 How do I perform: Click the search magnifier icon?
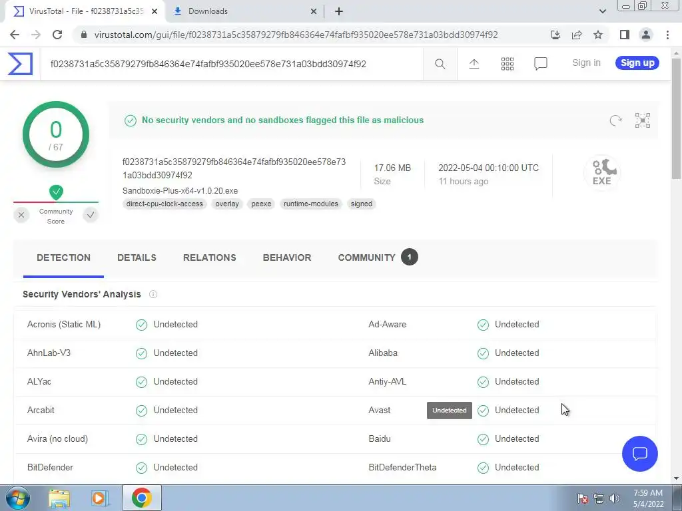(x=440, y=64)
